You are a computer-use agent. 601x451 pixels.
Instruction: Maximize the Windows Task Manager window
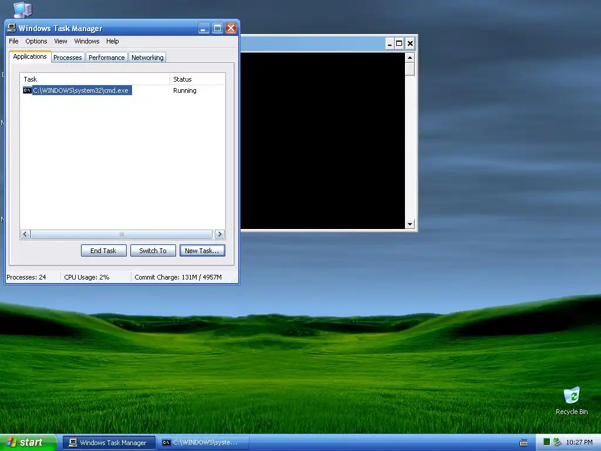pyautogui.click(x=217, y=28)
